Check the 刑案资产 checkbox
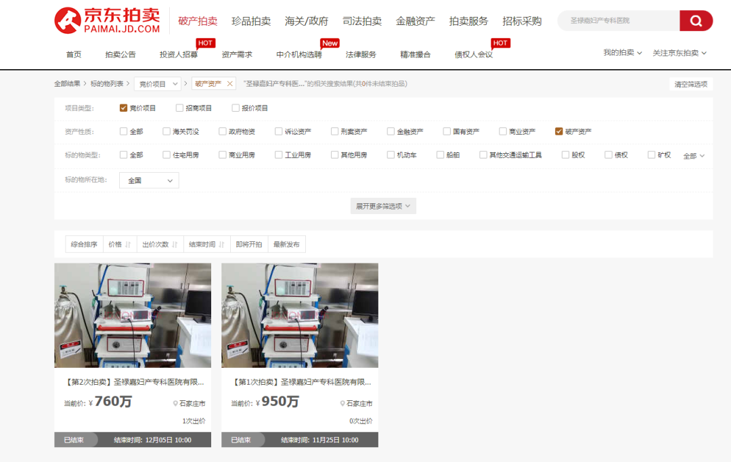The width and height of the screenshot is (731, 462). 334,131
